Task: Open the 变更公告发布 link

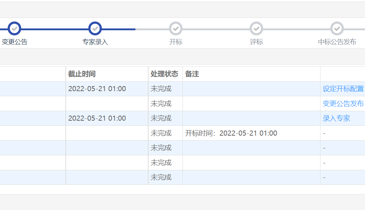Action: (343, 104)
